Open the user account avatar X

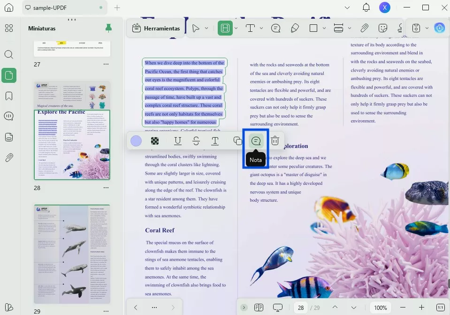385,8
